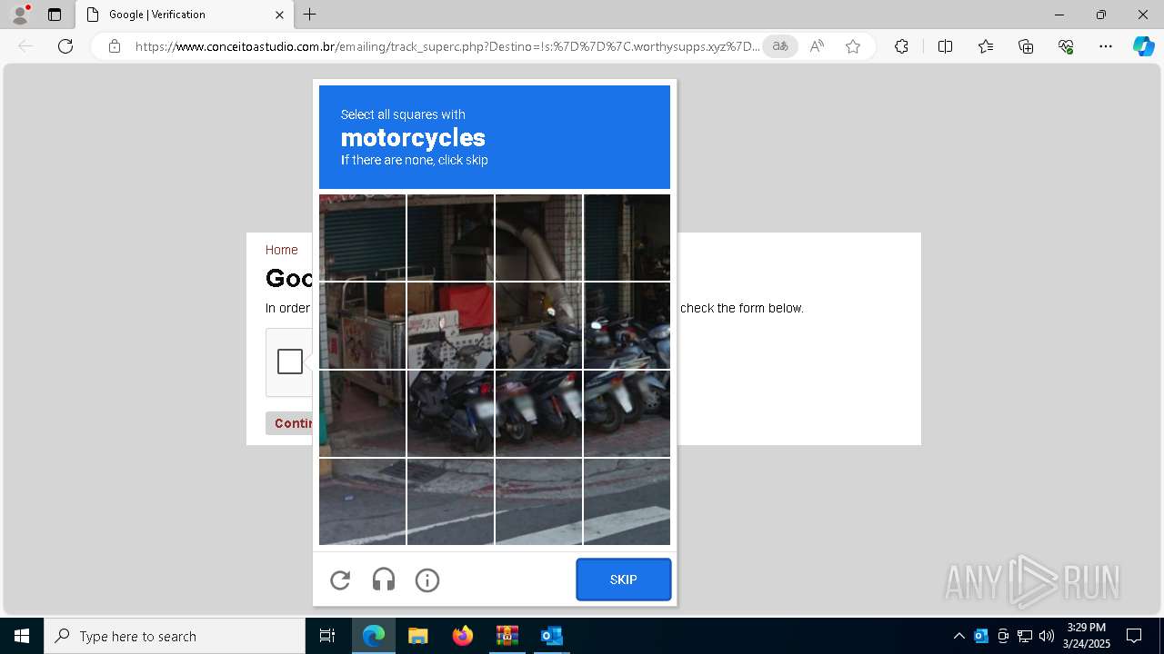The height and width of the screenshot is (654, 1164).
Task: Toggle Split screen view
Action: click(945, 46)
